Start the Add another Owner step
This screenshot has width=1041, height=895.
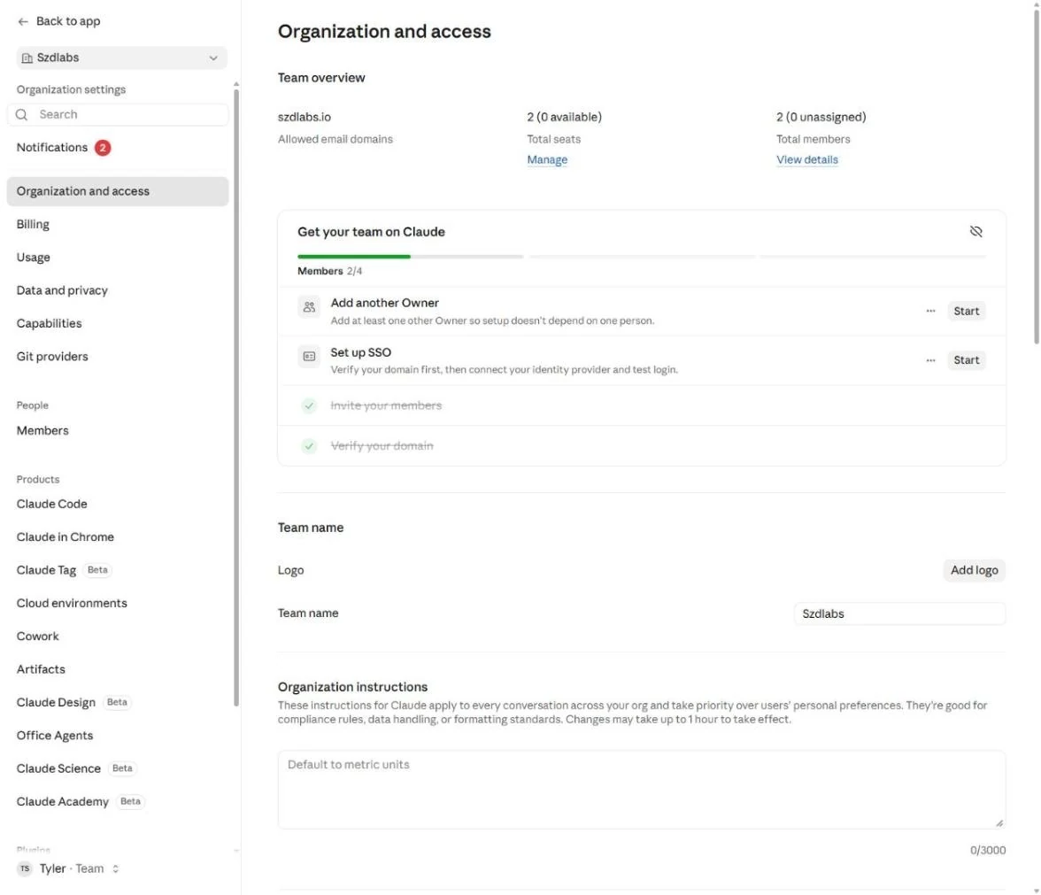pos(966,311)
